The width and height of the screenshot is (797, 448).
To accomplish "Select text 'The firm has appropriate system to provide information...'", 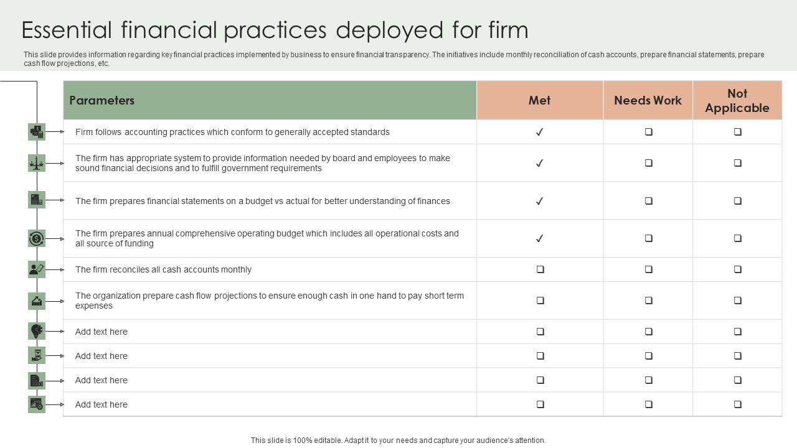I will [263, 163].
